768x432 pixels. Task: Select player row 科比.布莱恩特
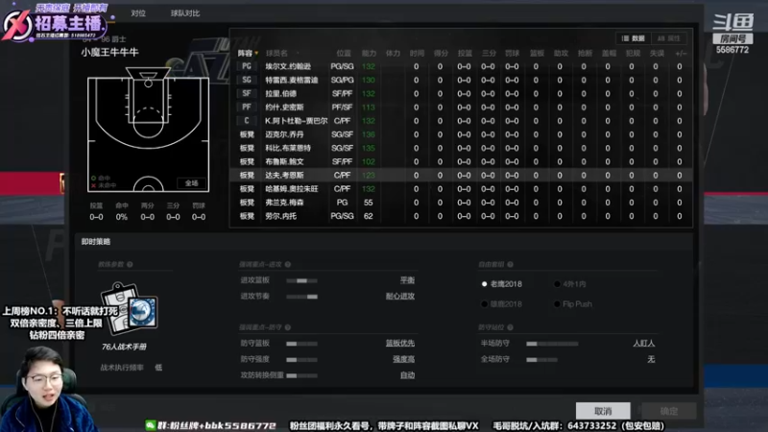click(x=461, y=148)
